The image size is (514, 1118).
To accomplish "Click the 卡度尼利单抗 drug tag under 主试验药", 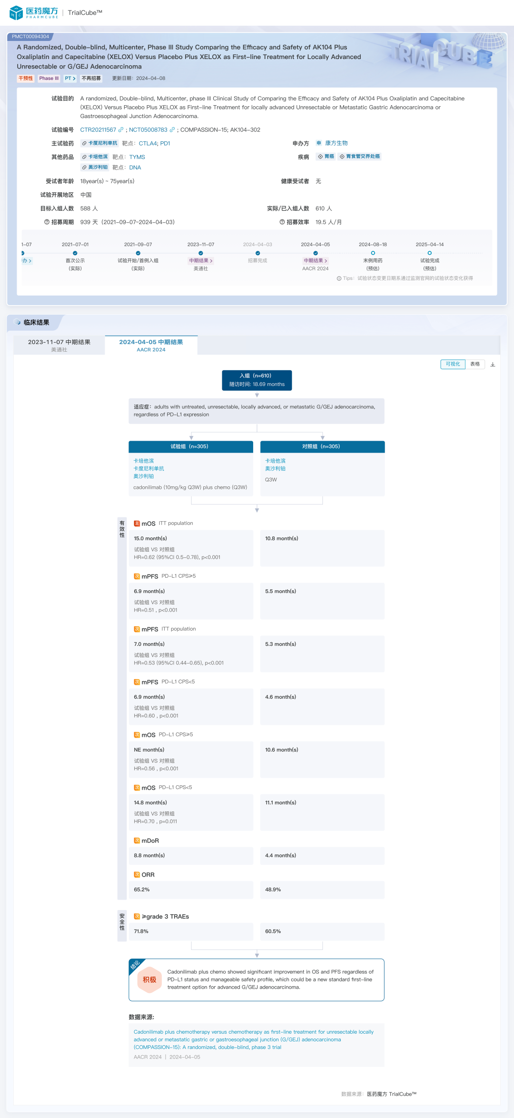I will pyautogui.click(x=99, y=143).
